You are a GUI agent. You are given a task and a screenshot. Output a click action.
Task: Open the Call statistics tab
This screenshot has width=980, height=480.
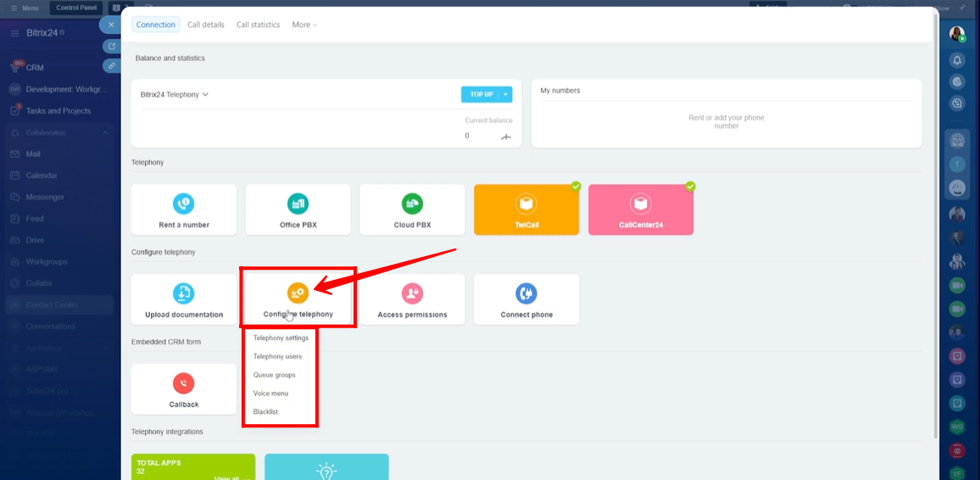pyautogui.click(x=258, y=25)
